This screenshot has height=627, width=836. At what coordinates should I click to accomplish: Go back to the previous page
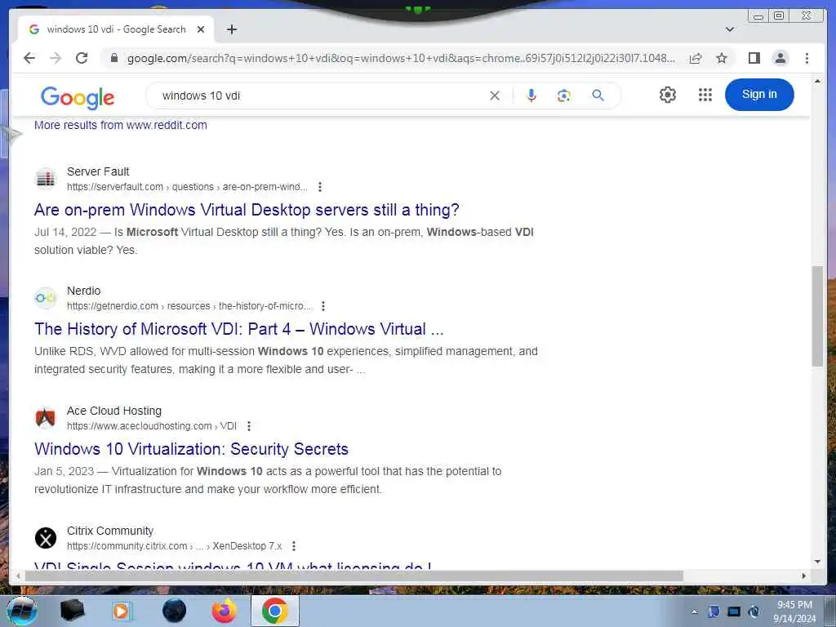click(x=29, y=58)
